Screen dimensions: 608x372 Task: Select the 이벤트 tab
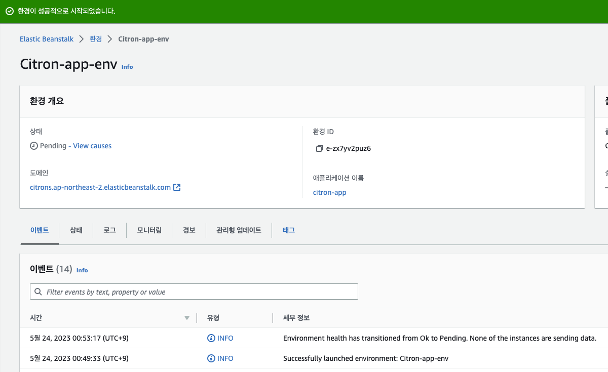point(40,230)
